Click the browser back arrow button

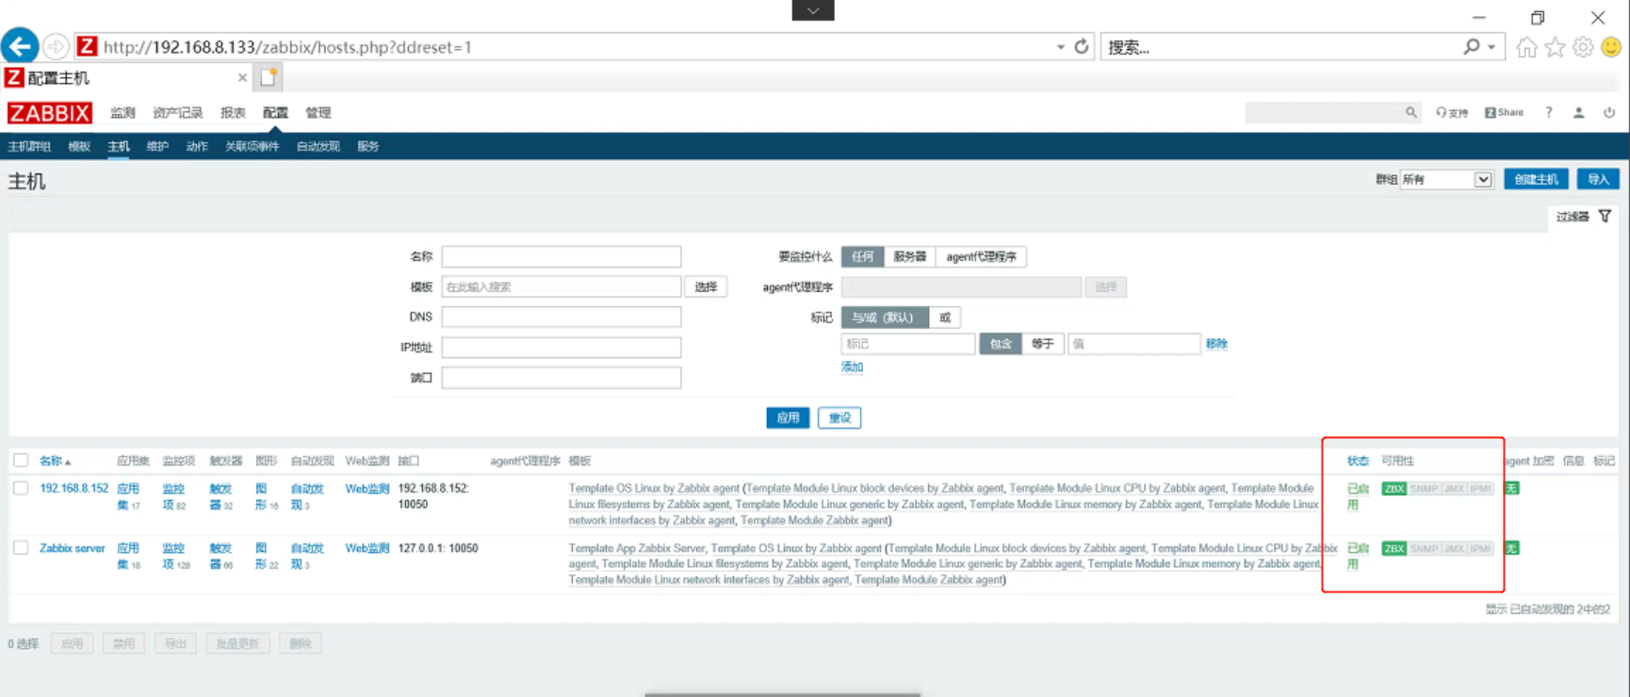coord(20,45)
